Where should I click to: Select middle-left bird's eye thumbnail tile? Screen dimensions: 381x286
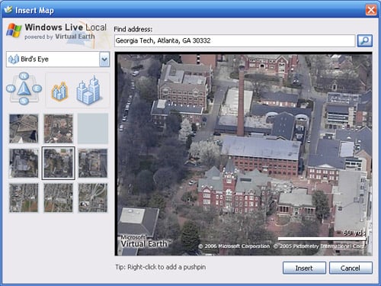tap(24, 163)
